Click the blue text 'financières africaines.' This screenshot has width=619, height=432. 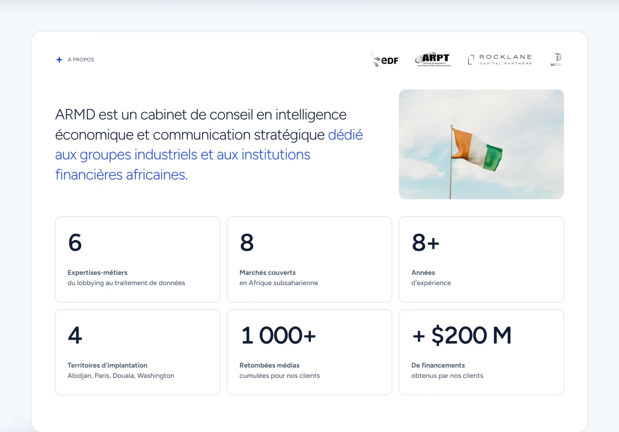(x=121, y=174)
